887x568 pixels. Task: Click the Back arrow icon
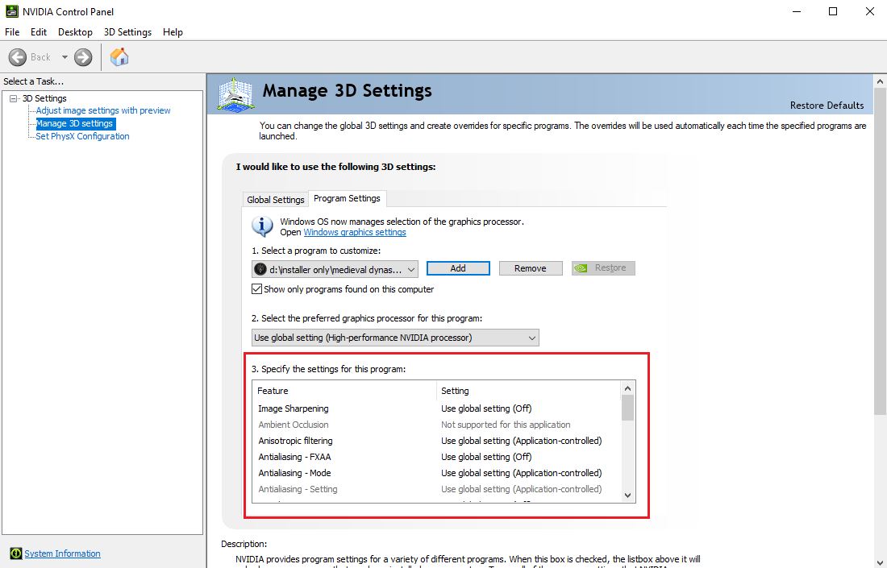[18, 57]
